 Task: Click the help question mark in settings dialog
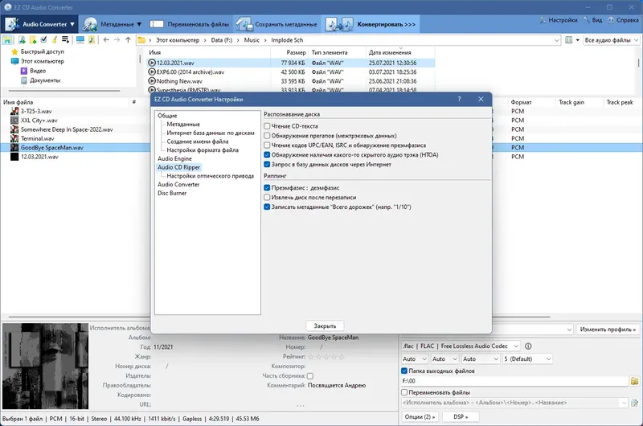pos(459,99)
